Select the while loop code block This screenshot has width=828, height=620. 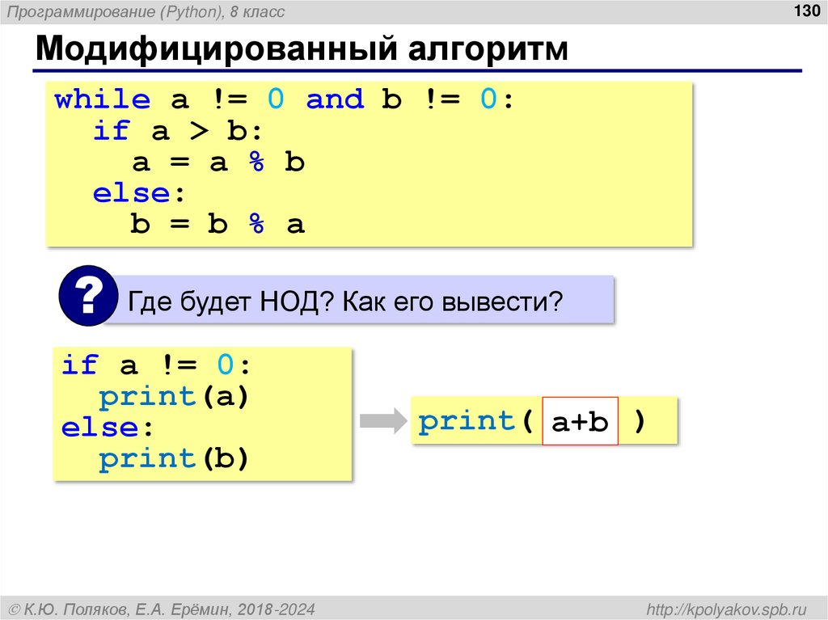pos(368,162)
